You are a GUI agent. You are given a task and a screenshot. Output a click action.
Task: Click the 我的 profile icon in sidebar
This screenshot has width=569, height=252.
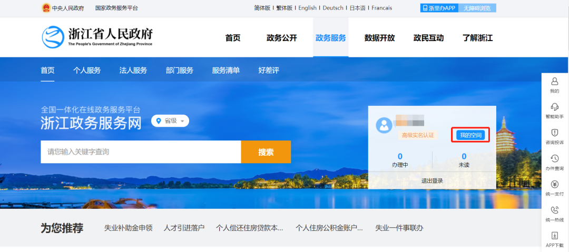[x=554, y=82]
